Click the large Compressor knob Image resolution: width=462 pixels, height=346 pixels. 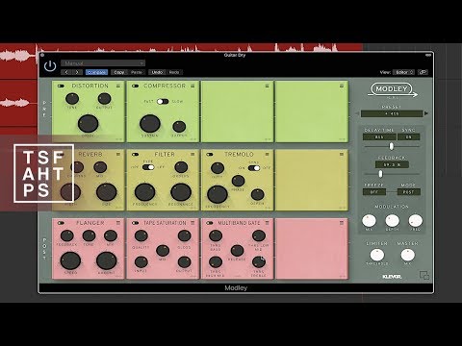(150, 123)
